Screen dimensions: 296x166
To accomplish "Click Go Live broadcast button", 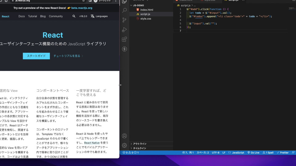I will pos(253,153).
